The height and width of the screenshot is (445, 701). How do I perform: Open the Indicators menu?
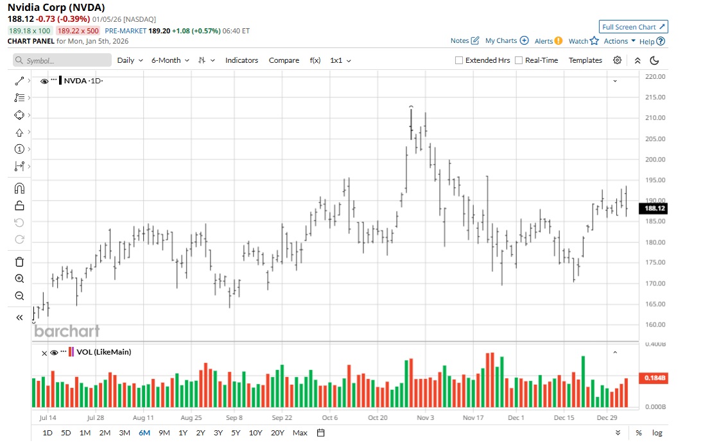tap(241, 60)
